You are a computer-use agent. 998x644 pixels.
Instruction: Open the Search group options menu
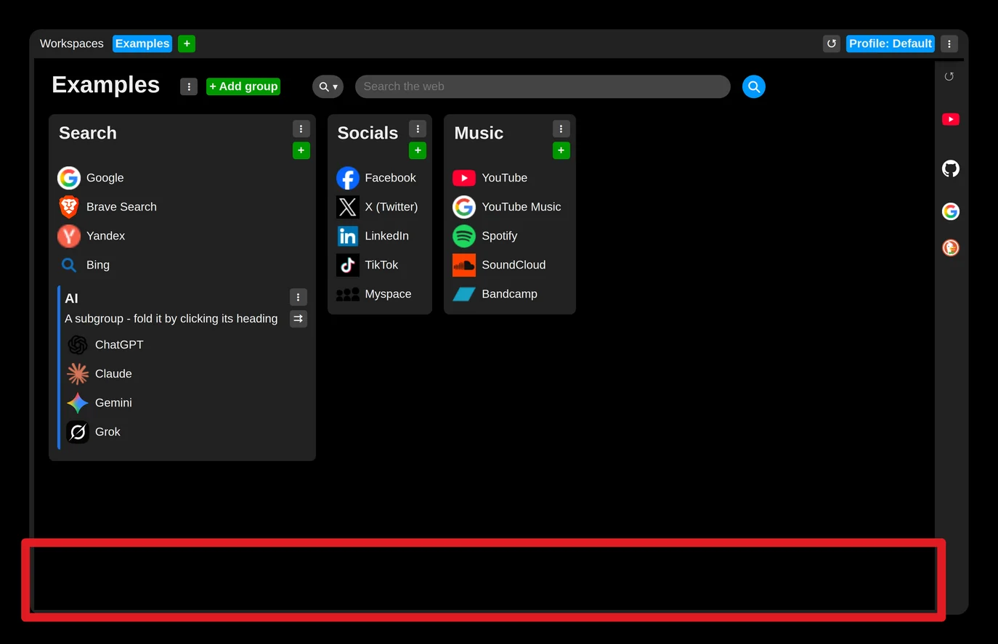301,129
